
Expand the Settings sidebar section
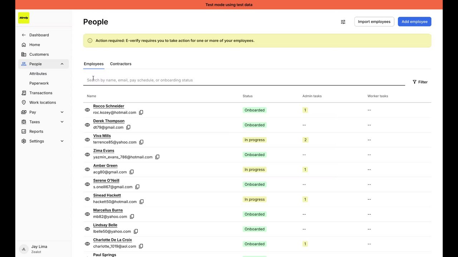tap(62, 141)
